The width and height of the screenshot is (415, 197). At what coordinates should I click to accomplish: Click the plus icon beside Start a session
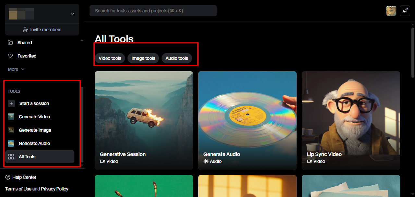pyautogui.click(x=11, y=103)
